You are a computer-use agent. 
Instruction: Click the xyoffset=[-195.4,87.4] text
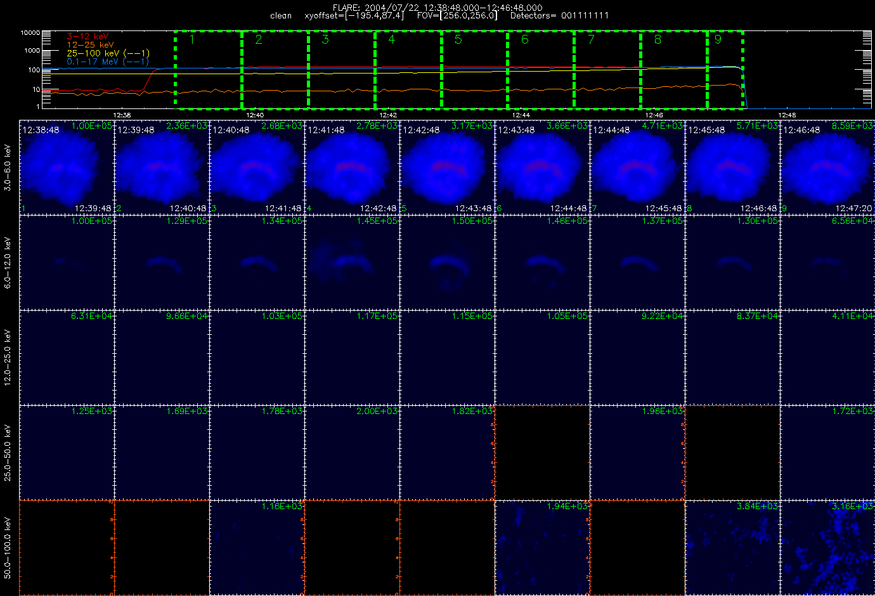click(354, 15)
